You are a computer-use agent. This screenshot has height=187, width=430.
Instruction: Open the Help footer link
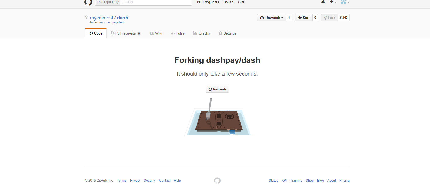point(177,181)
